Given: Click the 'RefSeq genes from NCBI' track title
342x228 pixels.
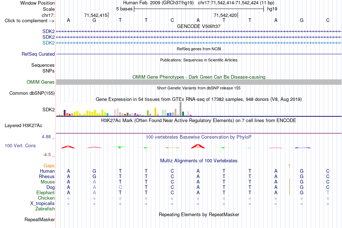Looking at the screenshot, I should pos(199,49).
